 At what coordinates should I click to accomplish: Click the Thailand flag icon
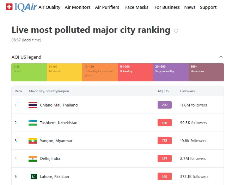click(x=33, y=105)
